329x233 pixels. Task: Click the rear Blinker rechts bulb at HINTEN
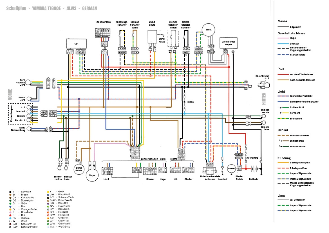(x=263, y=116)
